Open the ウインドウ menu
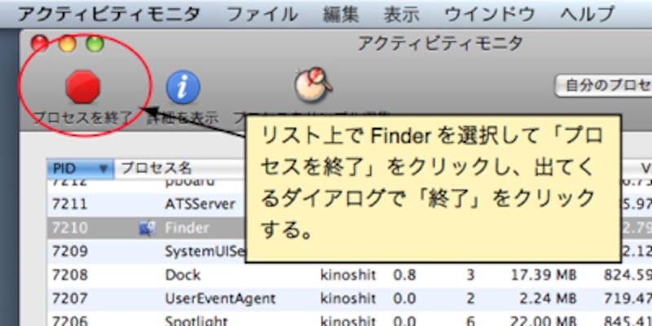Screen dimensions: 652x326 490,15
